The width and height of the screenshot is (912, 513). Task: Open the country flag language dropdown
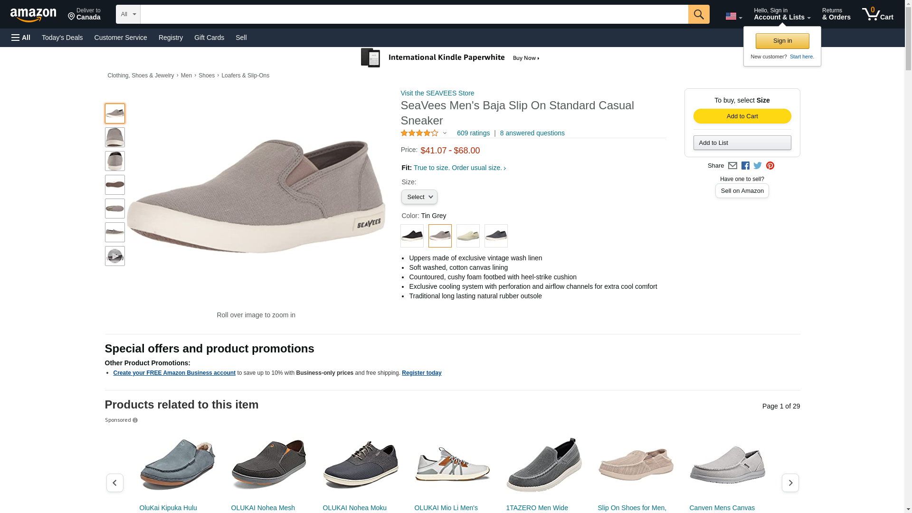(x=733, y=17)
